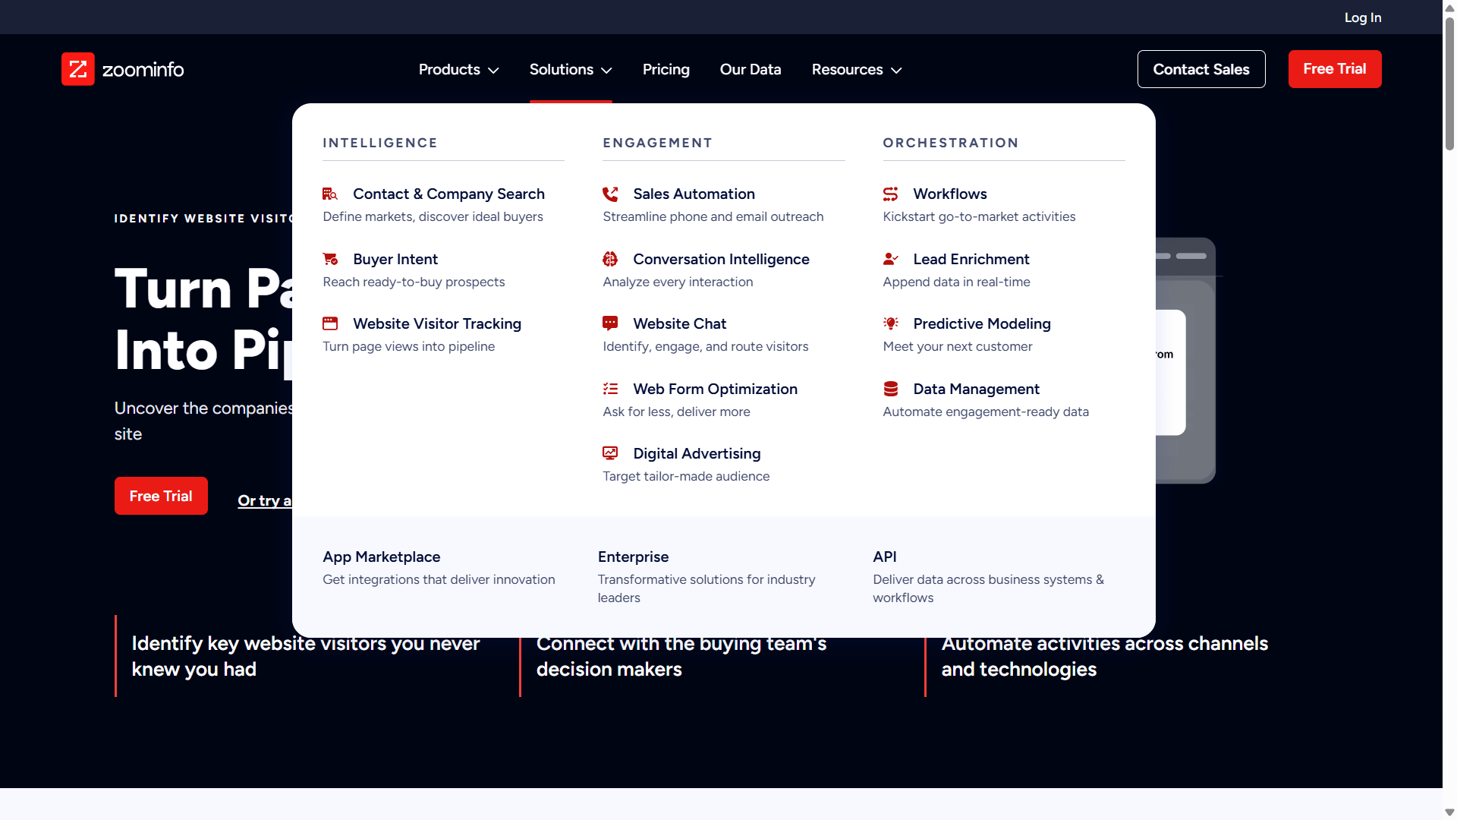
Task: Click the vertical page scrollbar thumb
Action: click(1449, 84)
